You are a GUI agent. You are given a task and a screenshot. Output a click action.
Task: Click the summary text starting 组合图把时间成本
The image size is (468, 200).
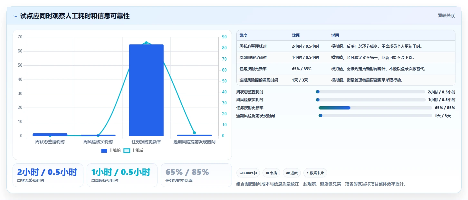pyautogui.click(x=321, y=184)
